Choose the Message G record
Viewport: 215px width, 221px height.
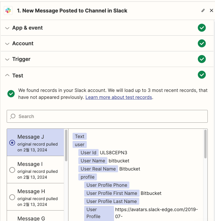35,216
